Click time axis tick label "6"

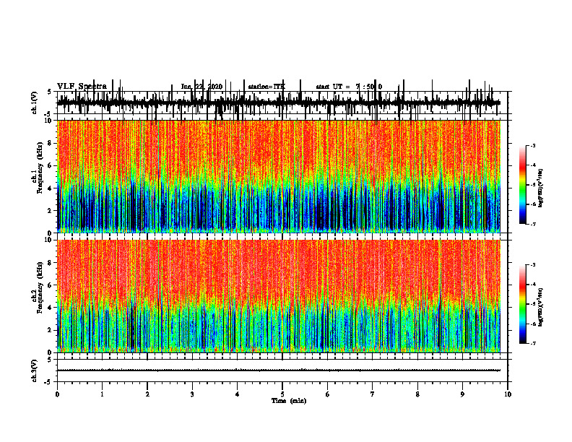328,394
